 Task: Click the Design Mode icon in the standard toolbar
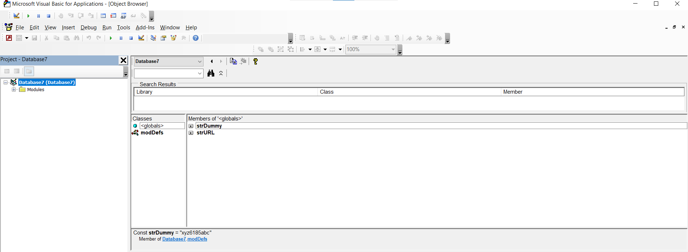pyautogui.click(x=141, y=38)
